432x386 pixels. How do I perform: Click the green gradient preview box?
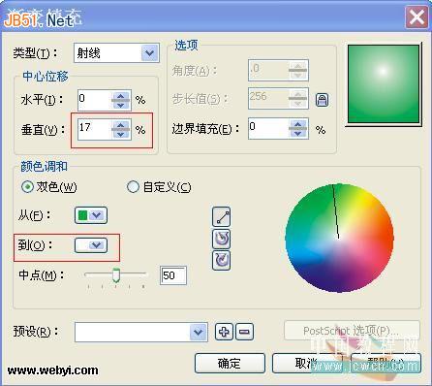click(384, 84)
